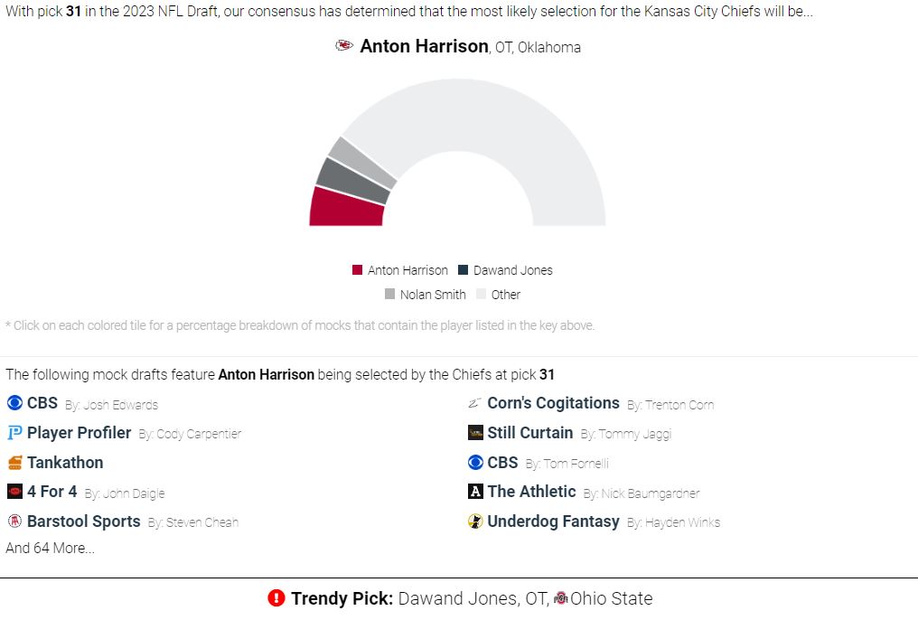The image size is (918, 620).
Task: Click the Tankathon tank icon
Action: click(14, 463)
